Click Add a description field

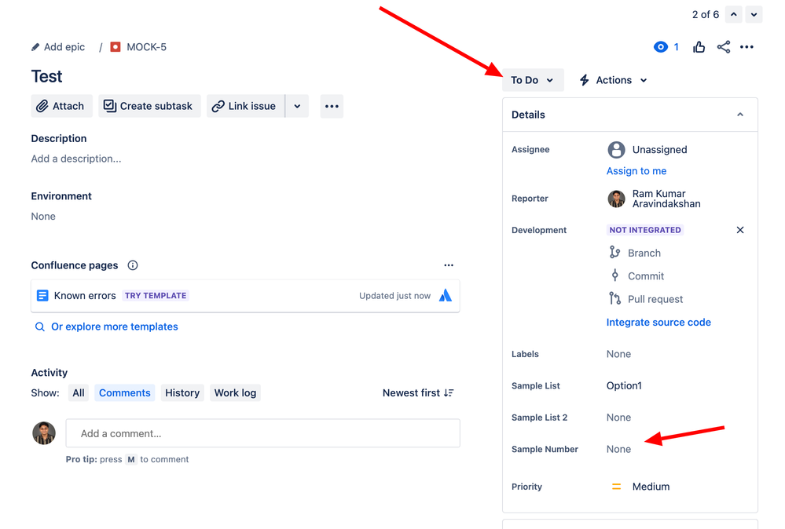click(x=76, y=159)
